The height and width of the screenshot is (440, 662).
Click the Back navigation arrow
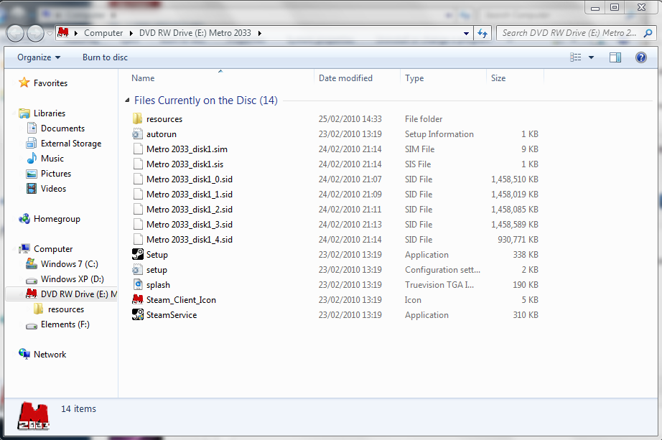point(16,33)
